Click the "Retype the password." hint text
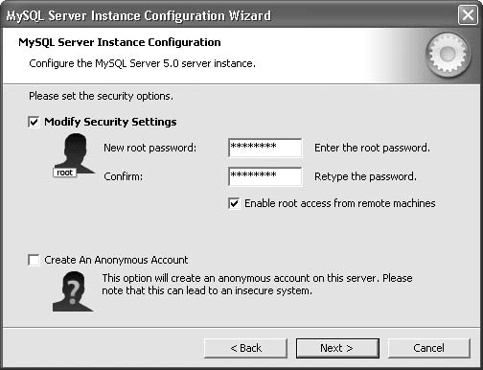483x370 pixels. 365,176
